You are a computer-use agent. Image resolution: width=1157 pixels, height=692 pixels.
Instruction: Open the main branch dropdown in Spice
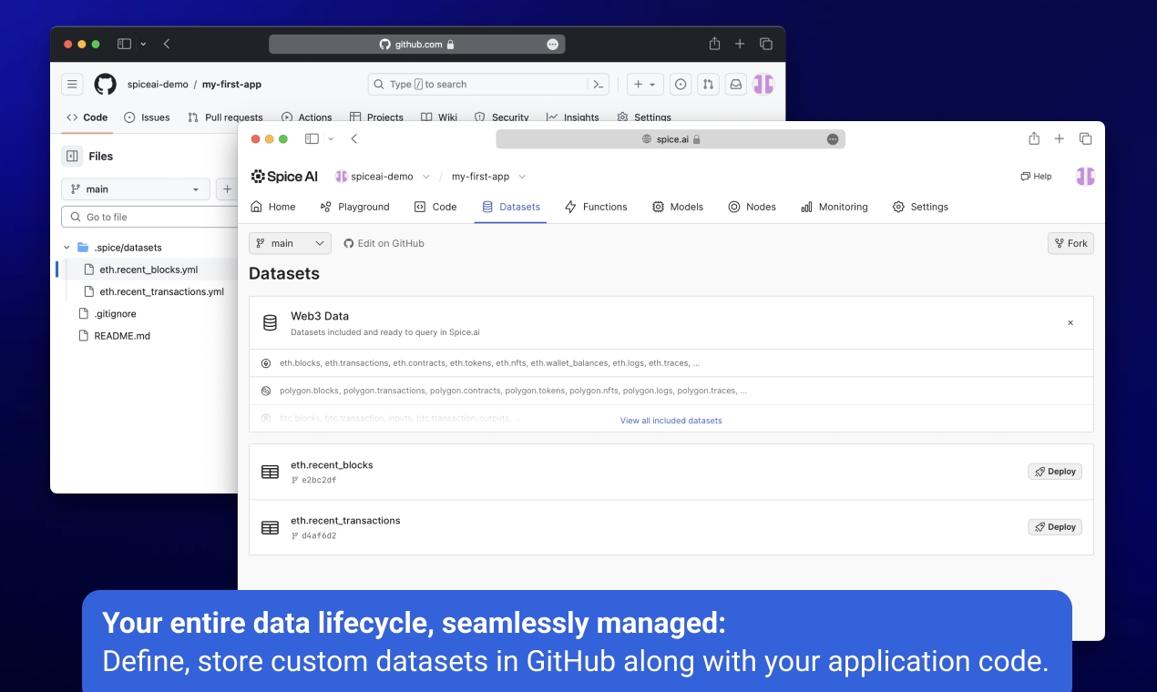coord(290,243)
